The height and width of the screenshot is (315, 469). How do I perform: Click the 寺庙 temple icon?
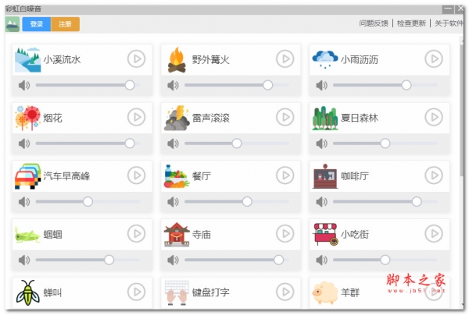click(x=176, y=234)
